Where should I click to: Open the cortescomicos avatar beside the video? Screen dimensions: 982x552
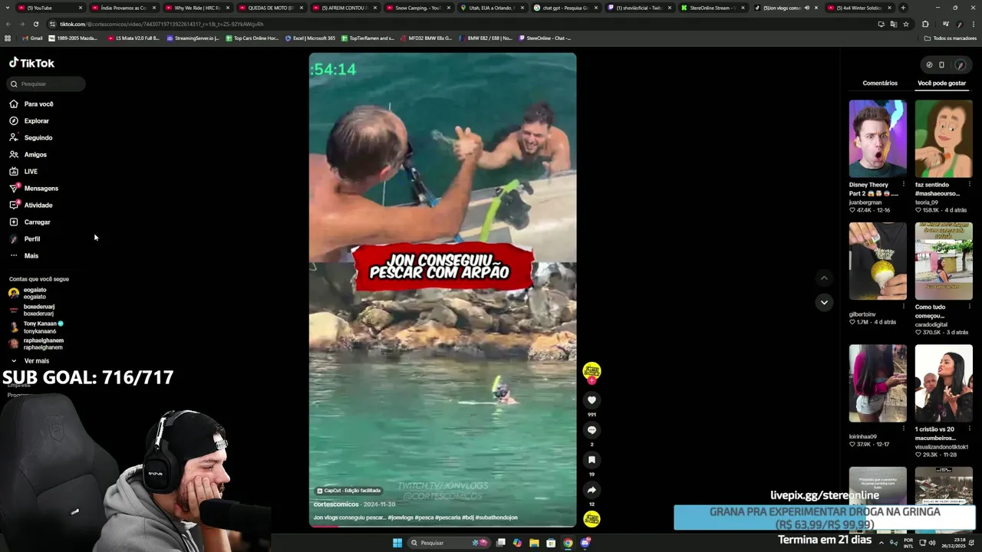click(x=592, y=371)
